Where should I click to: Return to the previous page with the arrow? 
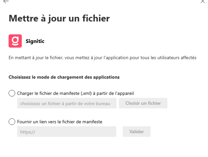pos(6,1)
